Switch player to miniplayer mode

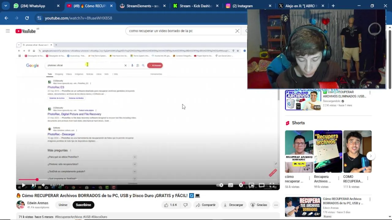[x=251, y=185]
